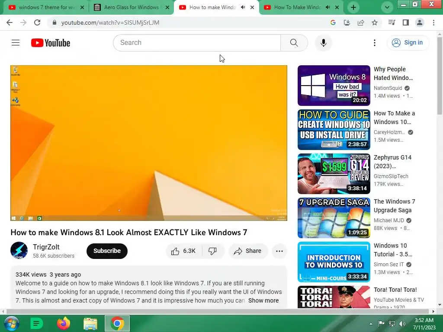Switch to 'Aero Glass for Windows' tab
The height and width of the screenshot is (332, 443).
coord(132,7)
